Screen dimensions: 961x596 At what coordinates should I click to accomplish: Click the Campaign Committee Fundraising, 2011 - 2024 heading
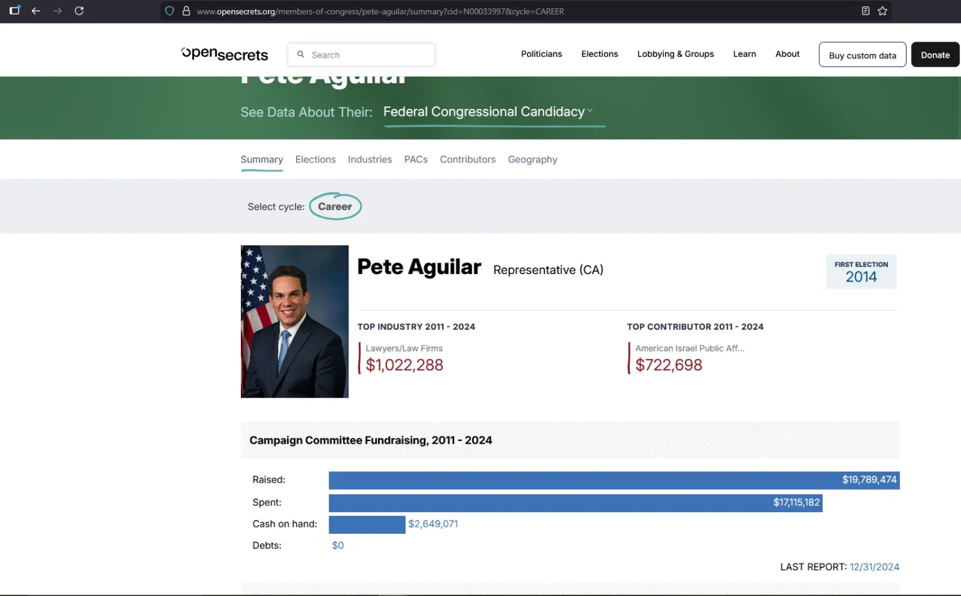(371, 440)
